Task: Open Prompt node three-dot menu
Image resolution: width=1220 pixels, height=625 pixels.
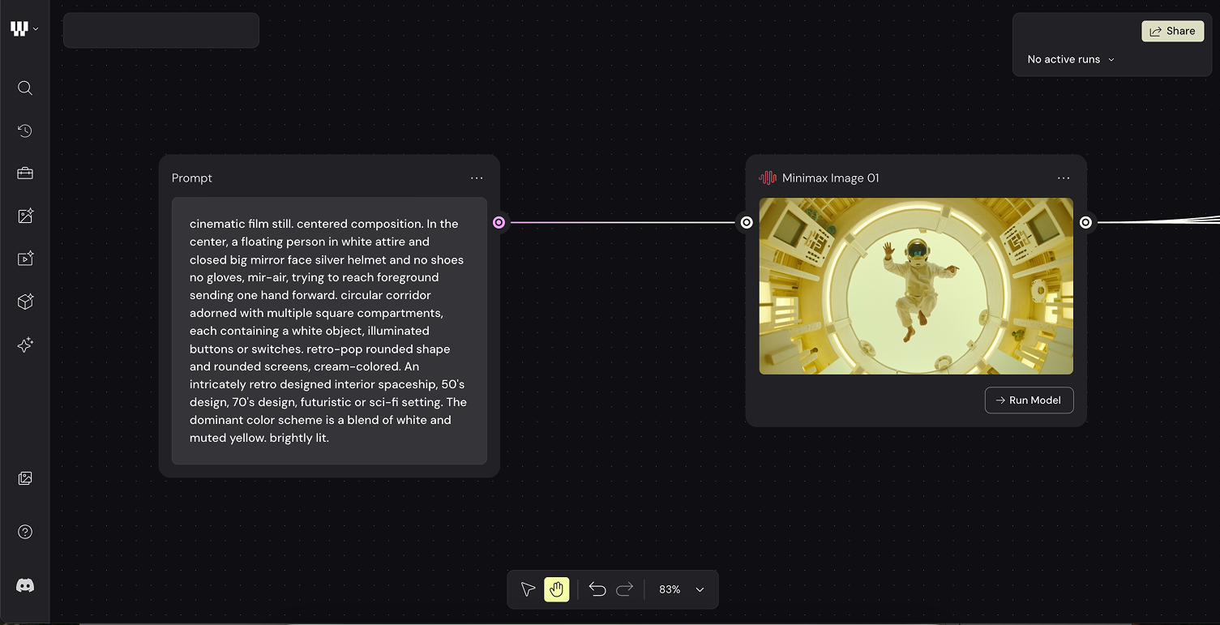Action: click(477, 178)
